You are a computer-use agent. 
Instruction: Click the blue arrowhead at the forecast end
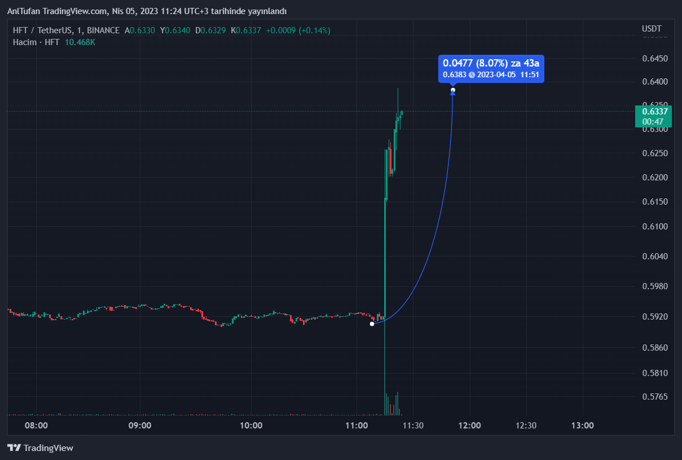click(x=452, y=93)
